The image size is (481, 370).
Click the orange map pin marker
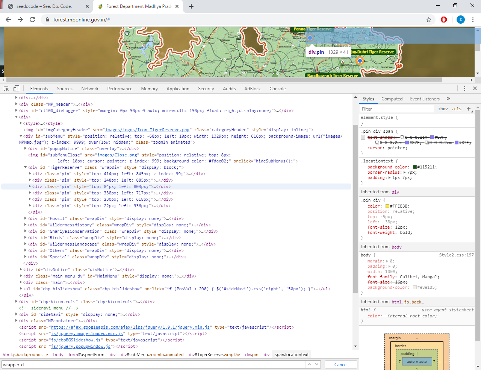point(360,61)
